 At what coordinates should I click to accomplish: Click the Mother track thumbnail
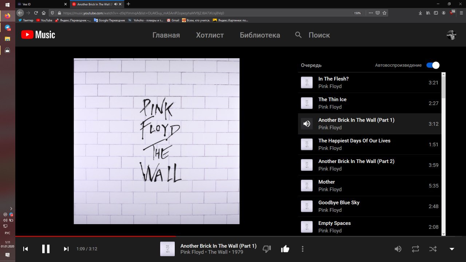click(307, 186)
